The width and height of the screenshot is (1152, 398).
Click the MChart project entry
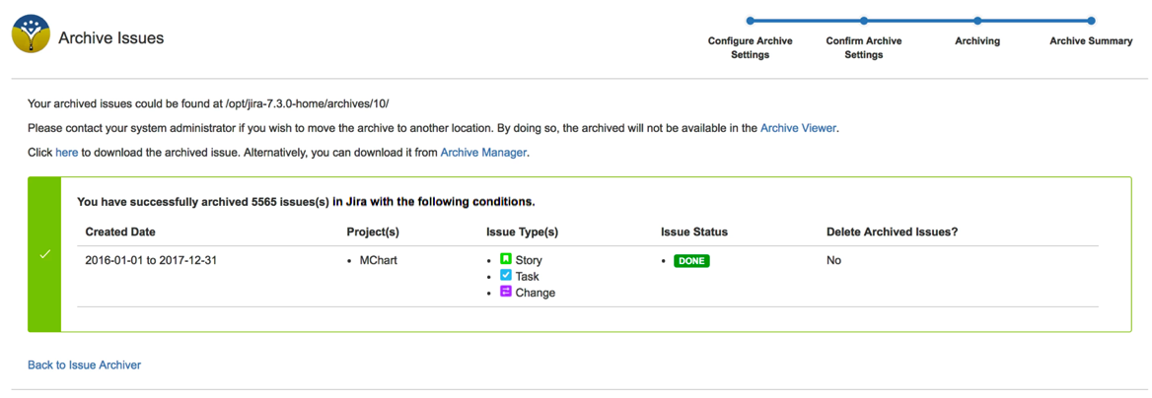pos(378,261)
